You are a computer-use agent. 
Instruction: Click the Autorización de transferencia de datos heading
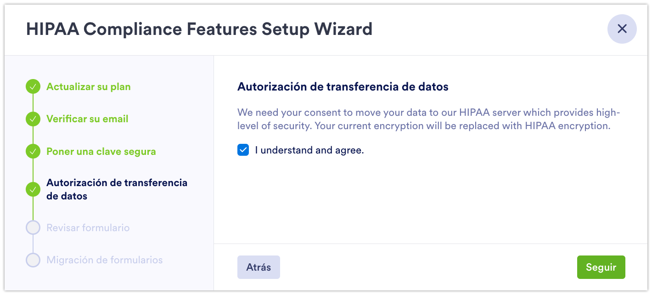point(343,86)
